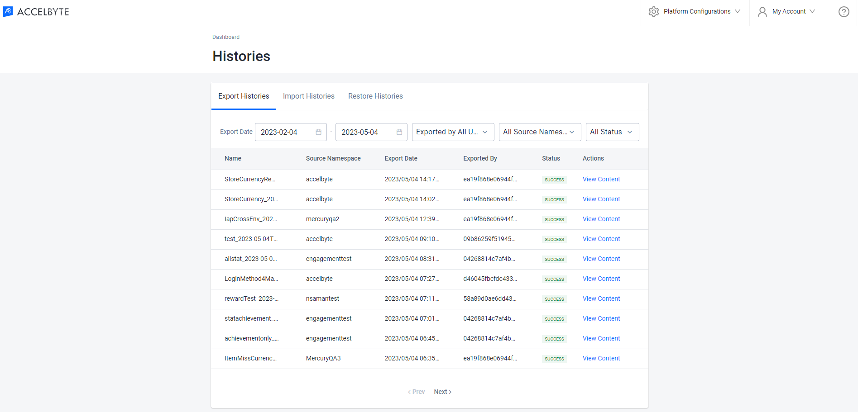Click exported-by ID 09b86259f51945...
The width and height of the screenshot is (858, 412).
coord(489,239)
